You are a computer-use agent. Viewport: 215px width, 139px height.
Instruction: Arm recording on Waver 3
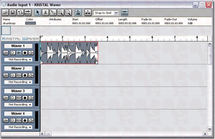[x=25, y=98]
